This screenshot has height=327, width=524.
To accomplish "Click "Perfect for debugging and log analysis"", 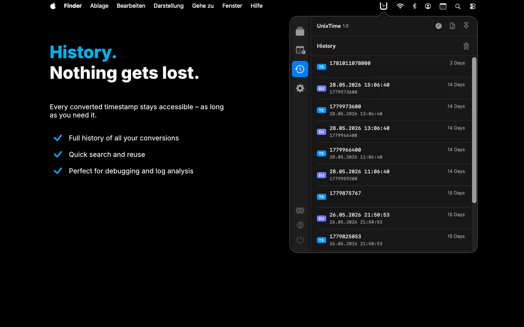I will pyautogui.click(x=131, y=171).
